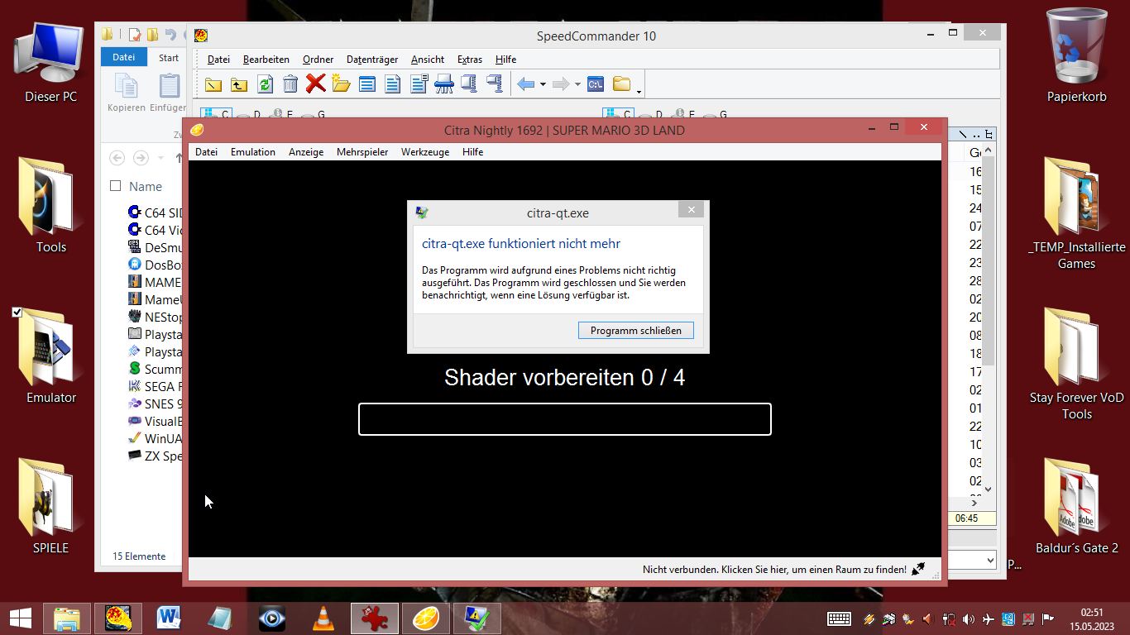Viewport: 1130px width, 635px height.
Task: Open Anzeige menu in Citra
Action: pyautogui.click(x=306, y=151)
